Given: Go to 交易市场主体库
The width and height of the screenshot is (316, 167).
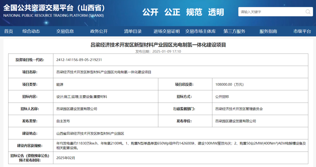Looking at the screenshot, I should pos(200,31).
